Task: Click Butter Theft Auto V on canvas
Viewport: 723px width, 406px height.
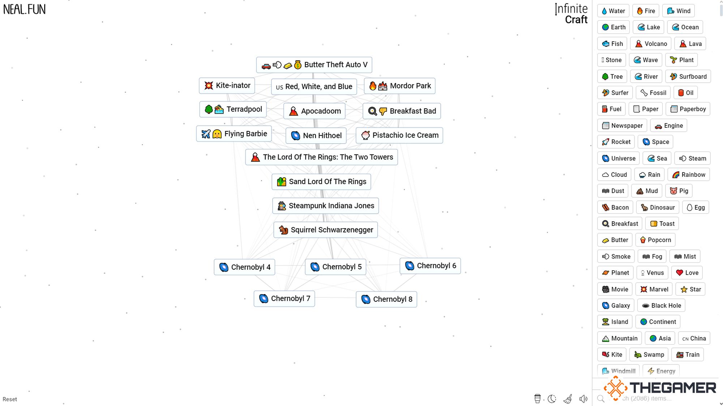Action: [314, 65]
